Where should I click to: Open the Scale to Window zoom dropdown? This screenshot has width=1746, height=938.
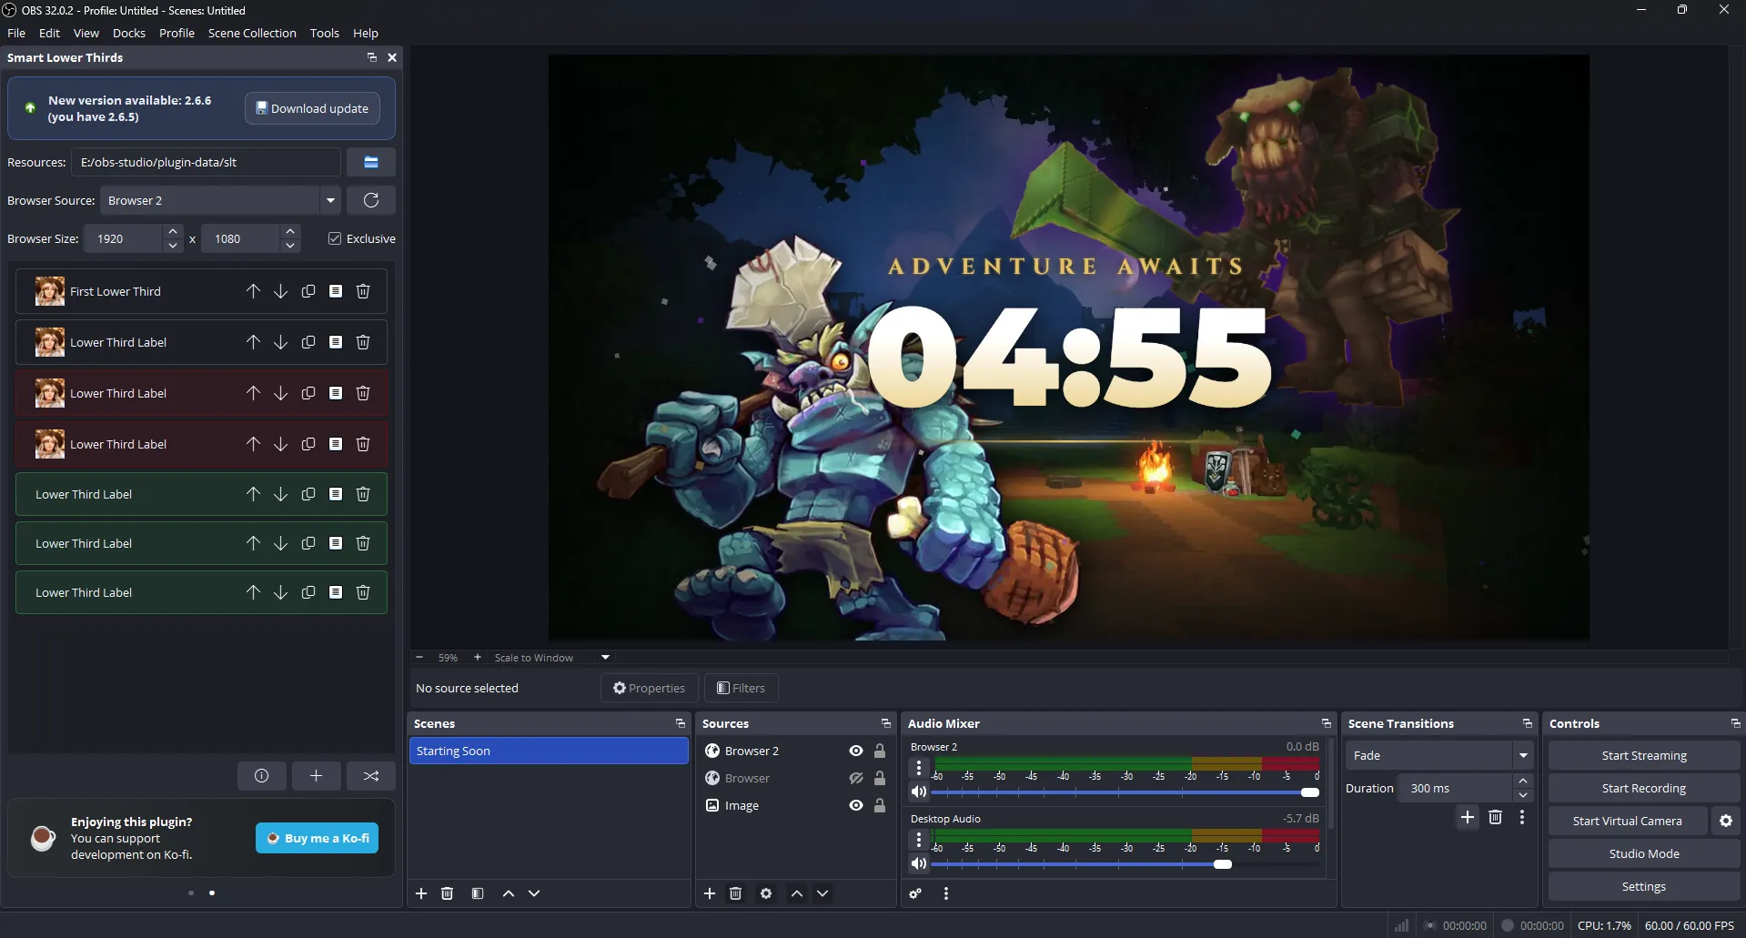[603, 657]
